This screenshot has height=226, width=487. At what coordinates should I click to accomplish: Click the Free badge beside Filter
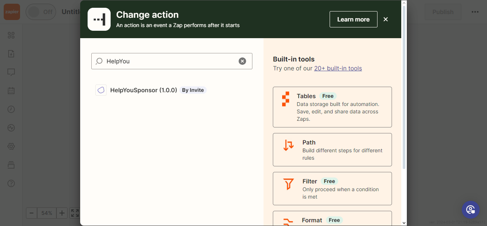tap(329, 181)
